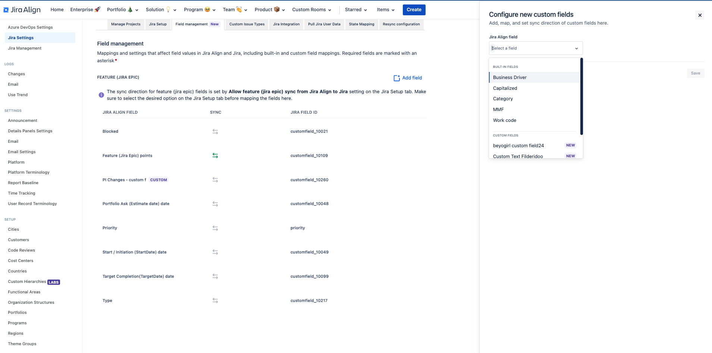This screenshot has width=712, height=353.
Task: Click the priority Jira field ID value
Action: tap(298, 228)
